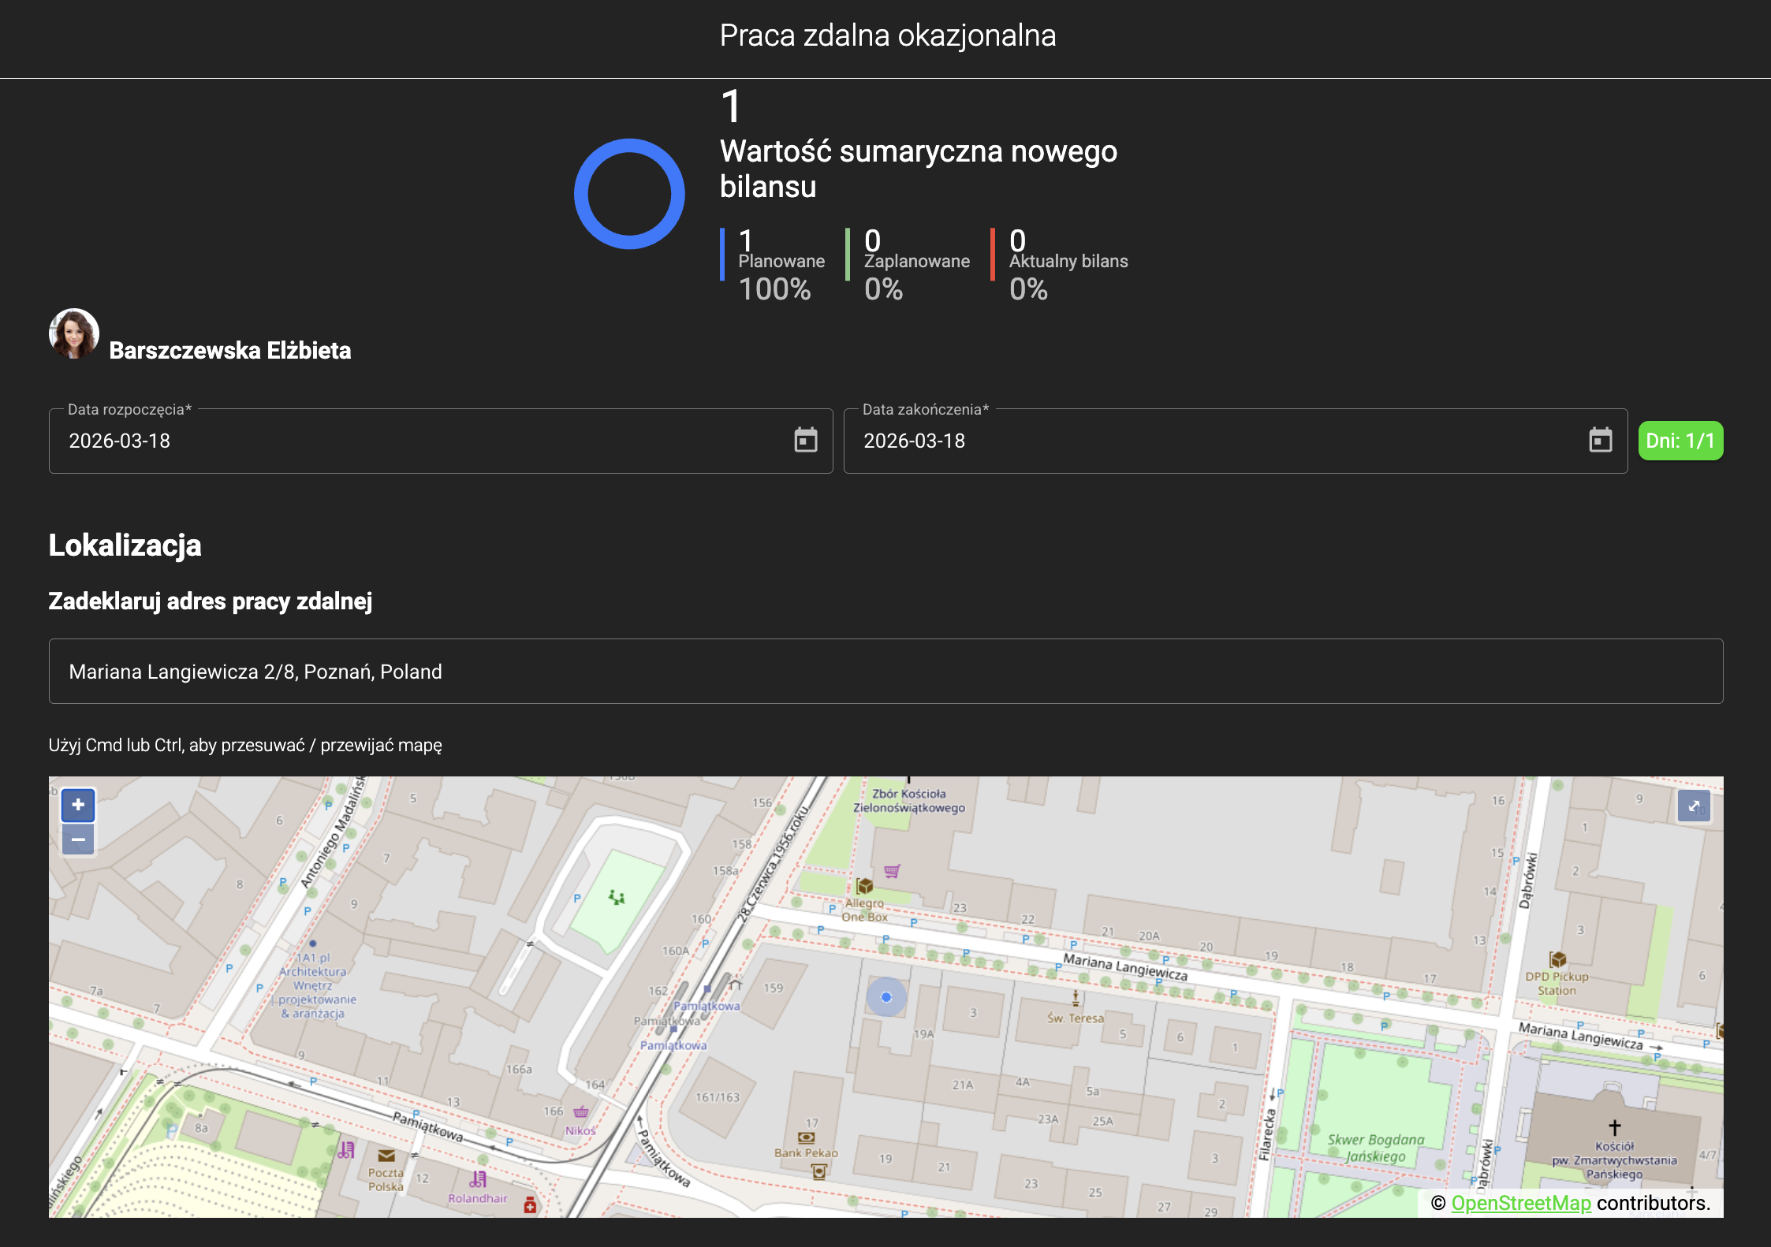The image size is (1771, 1247).
Task: Zoom in the map with plus button
Action: tap(78, 805)
